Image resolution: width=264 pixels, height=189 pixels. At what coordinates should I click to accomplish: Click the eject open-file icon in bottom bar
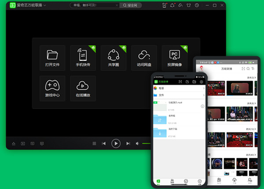tap(14, 144)
